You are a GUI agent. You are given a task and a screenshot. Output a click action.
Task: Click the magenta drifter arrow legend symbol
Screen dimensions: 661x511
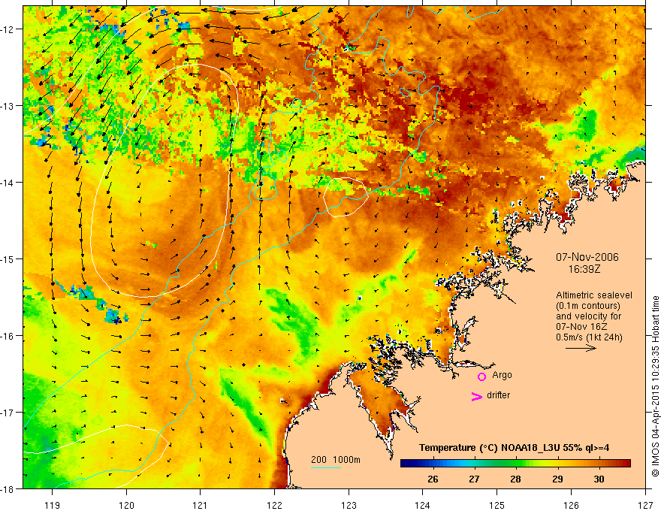click(x=476, y=396)
